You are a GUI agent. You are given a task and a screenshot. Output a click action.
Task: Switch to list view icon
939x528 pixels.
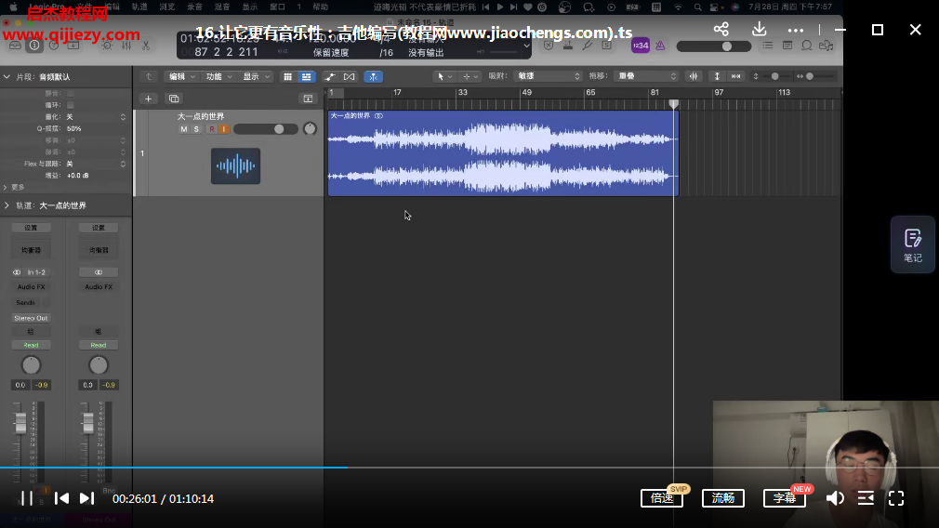307,76
